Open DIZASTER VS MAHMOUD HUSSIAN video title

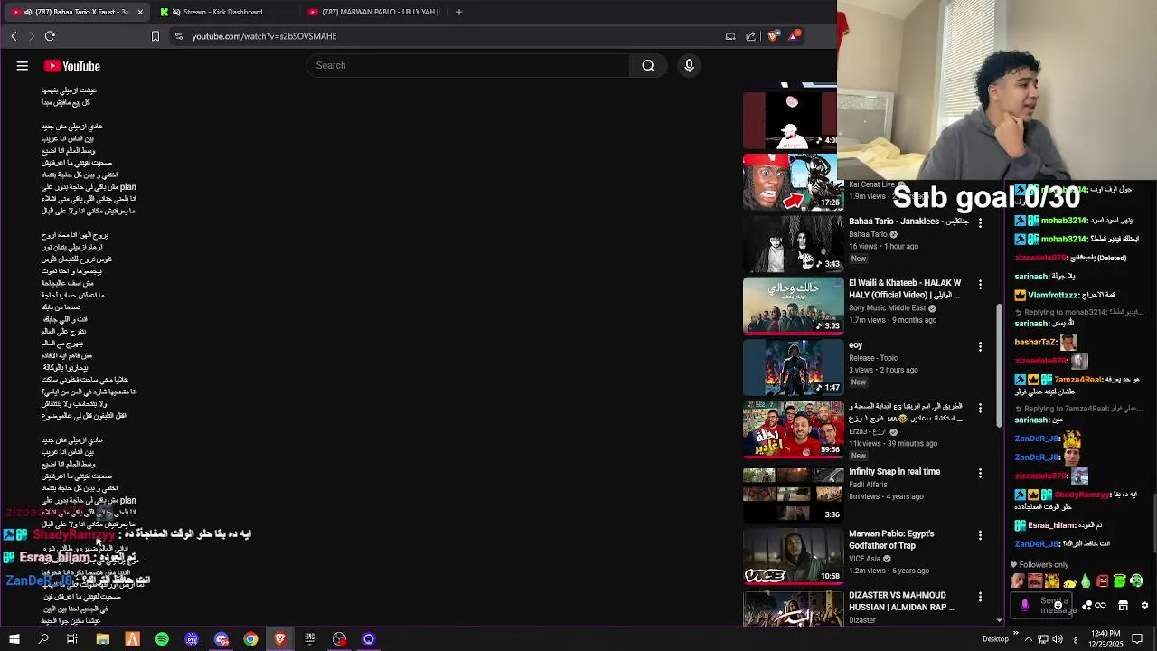coord(901,601)
